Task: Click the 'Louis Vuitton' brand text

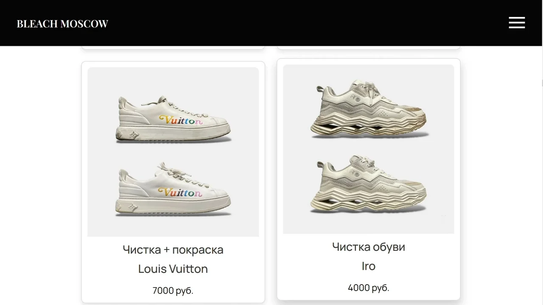Action: [x=173, y=269]
